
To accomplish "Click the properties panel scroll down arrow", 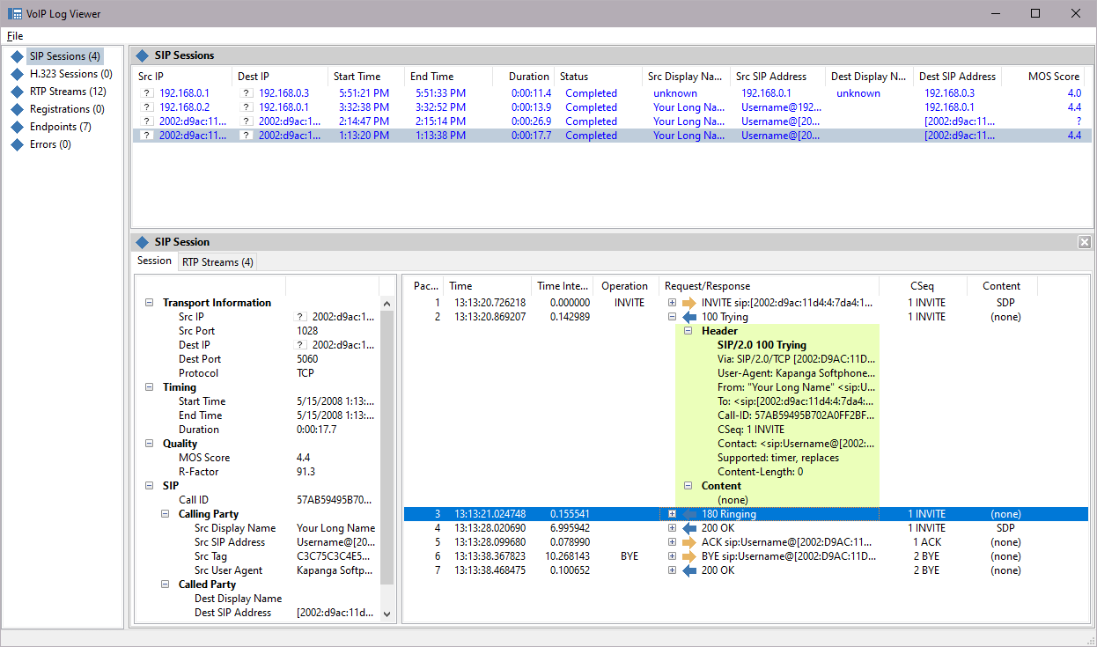I will 387,615.
